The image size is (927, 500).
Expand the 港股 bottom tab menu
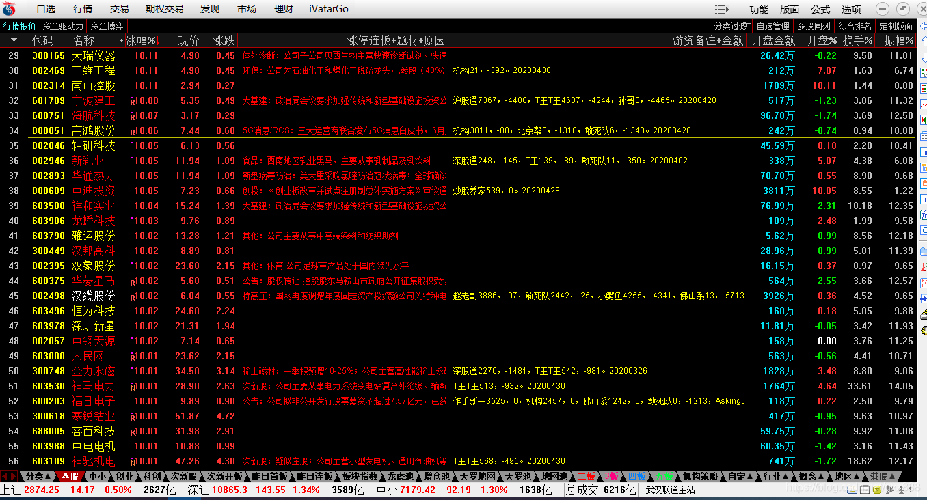point(883,476)
